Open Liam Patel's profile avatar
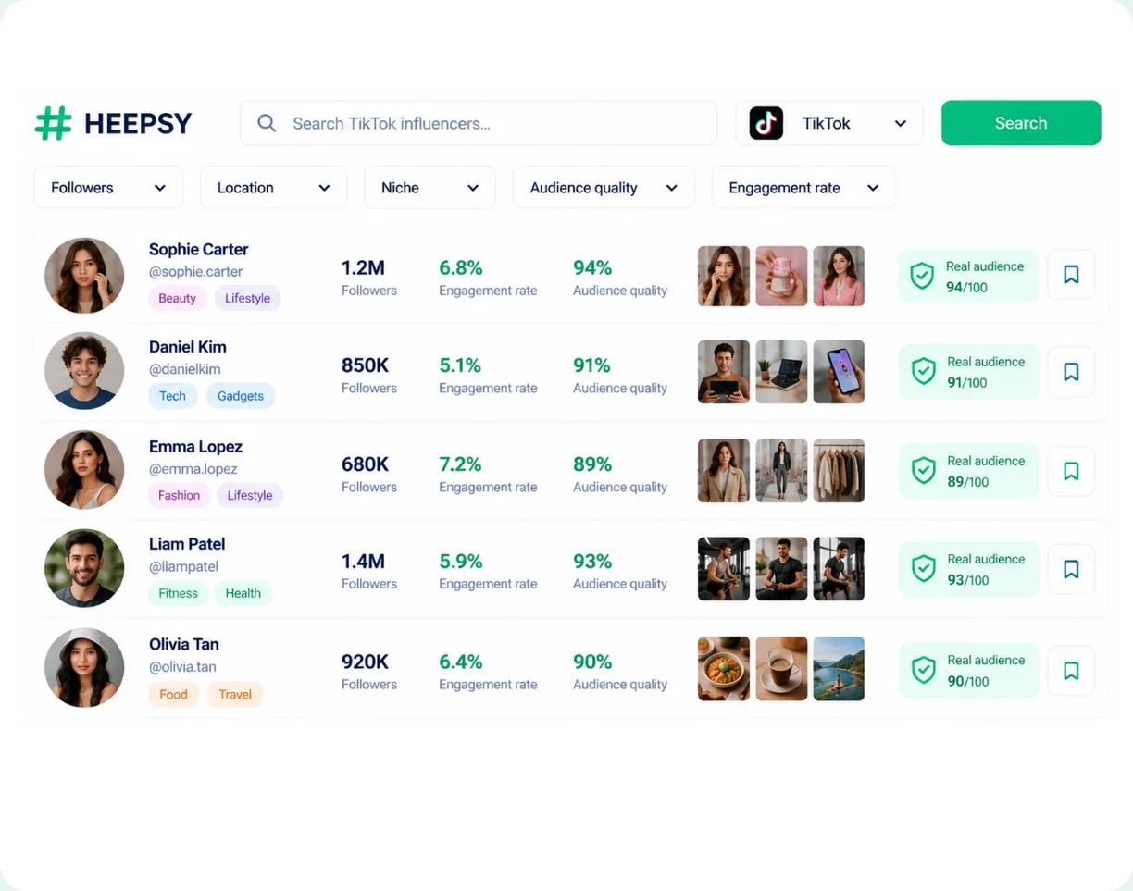The width and height of the screenshot is (1133, 891). (84, 568)
